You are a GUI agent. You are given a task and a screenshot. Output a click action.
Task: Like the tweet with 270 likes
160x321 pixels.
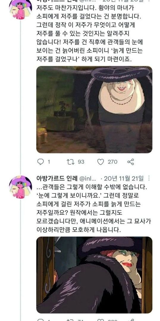(101, 162)
